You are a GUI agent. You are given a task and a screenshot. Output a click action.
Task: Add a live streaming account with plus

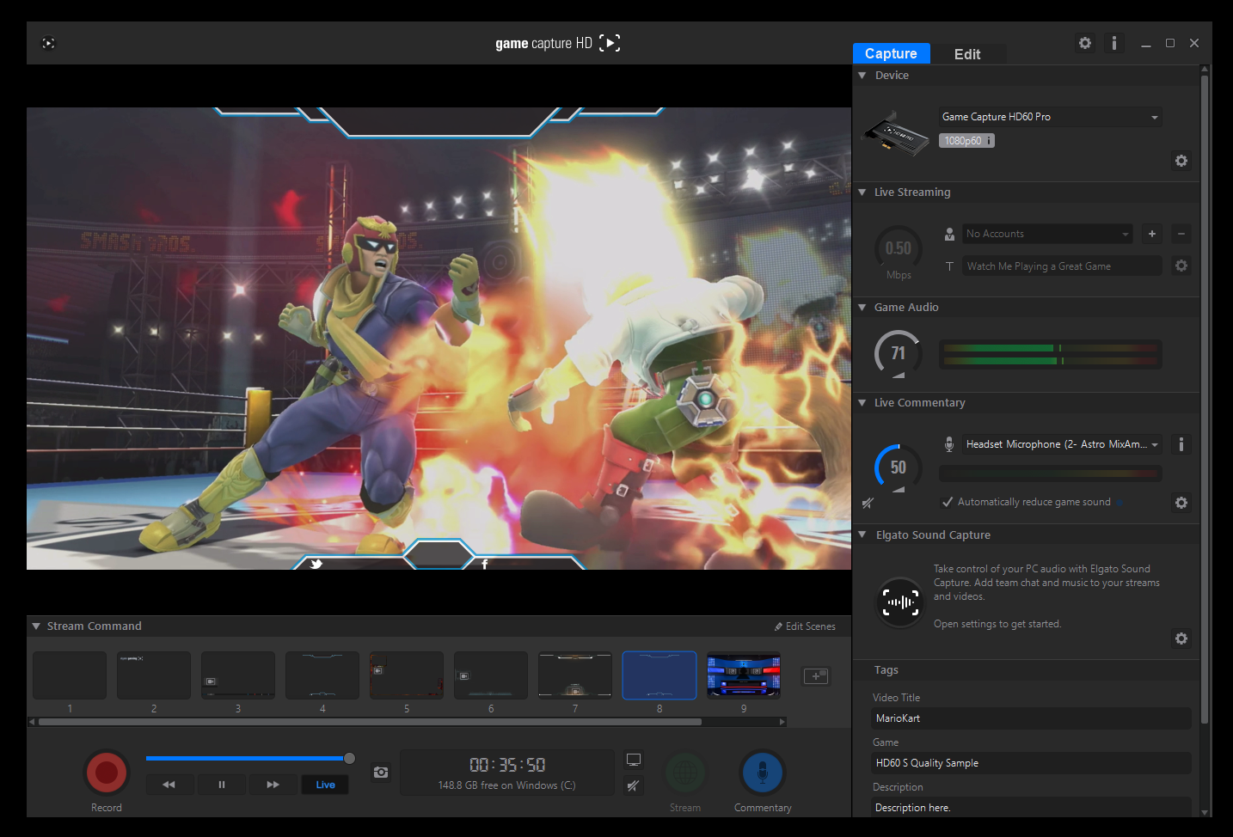1152,234
